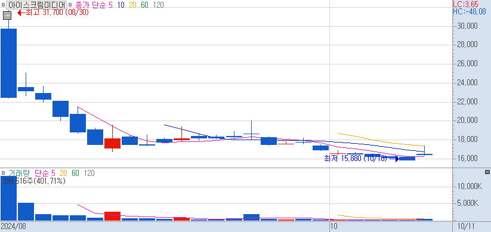Select the price 20-period moving average legend
This screenshot has width=491, height=232.
pyautogui.click(x=133, y=5)
